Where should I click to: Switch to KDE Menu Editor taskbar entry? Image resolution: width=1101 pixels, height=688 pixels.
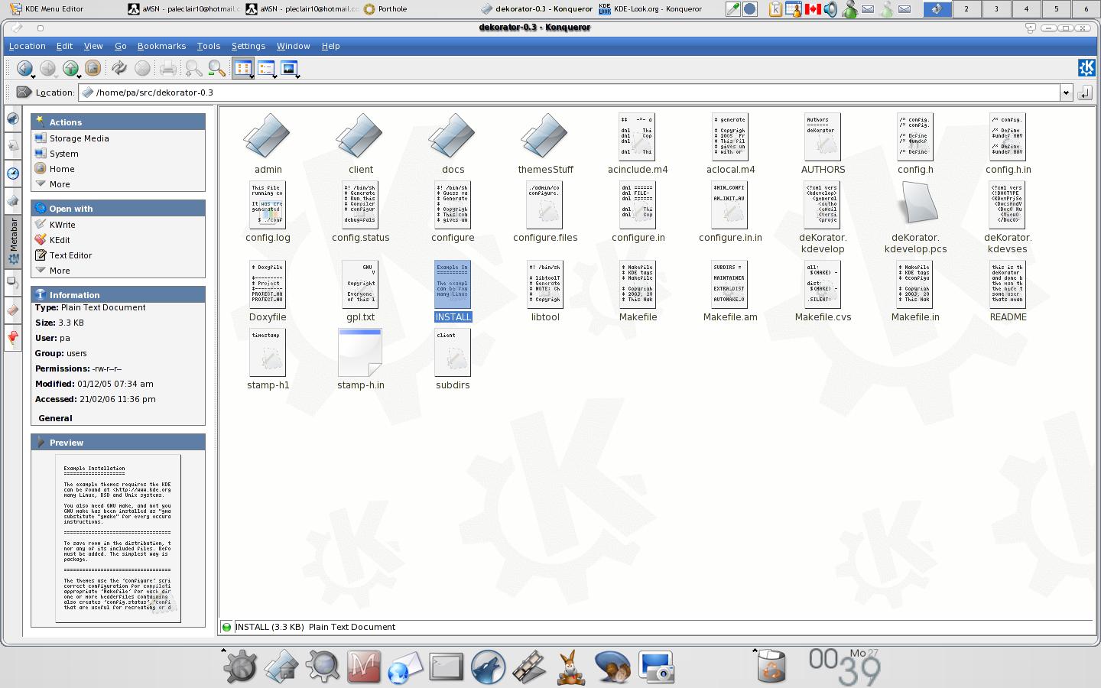coord(47,9)
